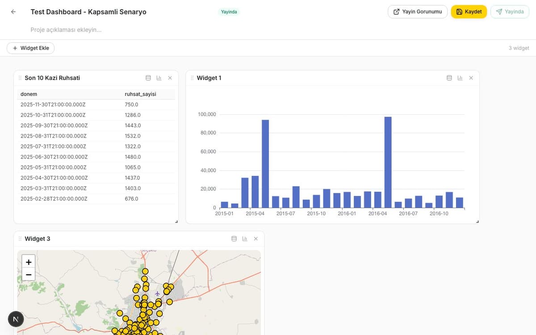The image size is (536, 335).
Task: Add a widget with Widget Ekle
Action: 30,48
